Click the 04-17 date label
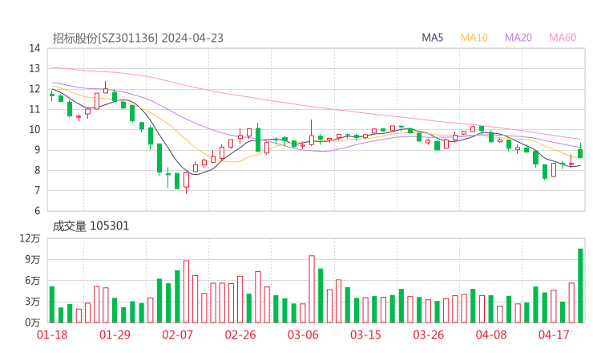This screenshot has width=593, height=353. coord(554,335)
